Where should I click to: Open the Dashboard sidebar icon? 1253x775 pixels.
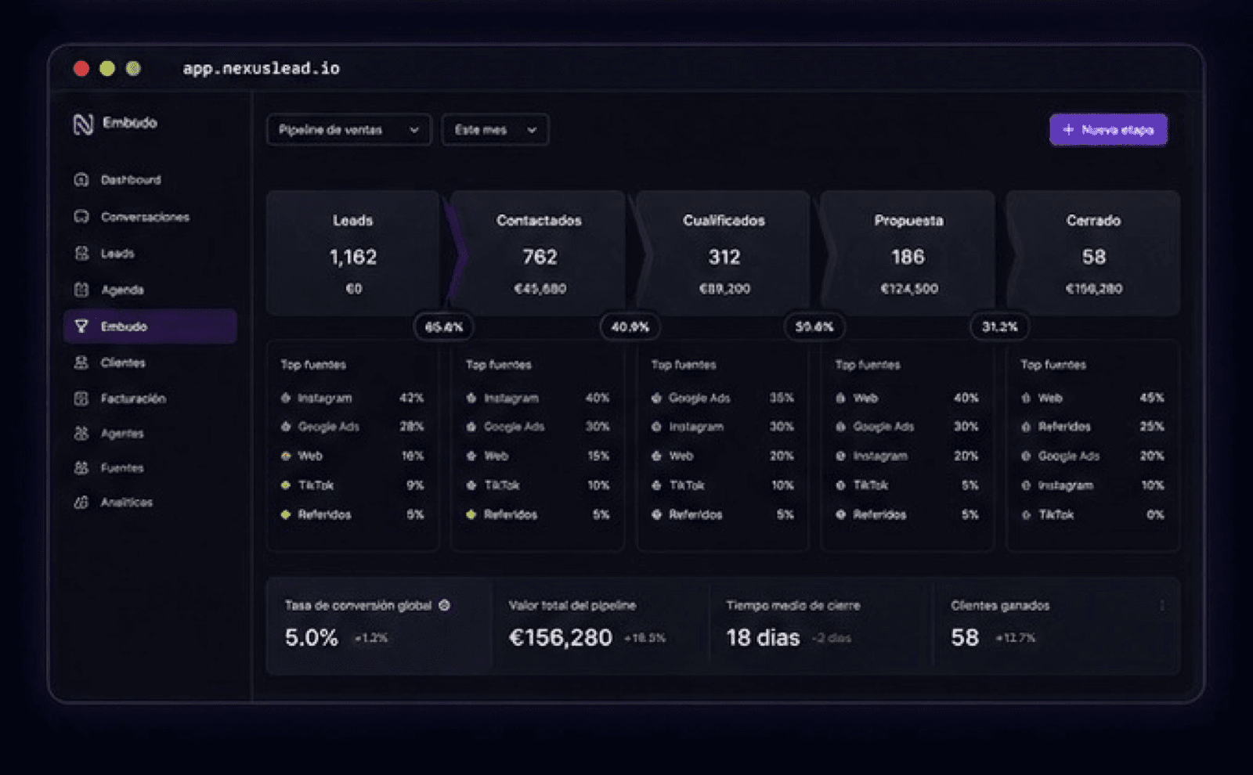81,179
